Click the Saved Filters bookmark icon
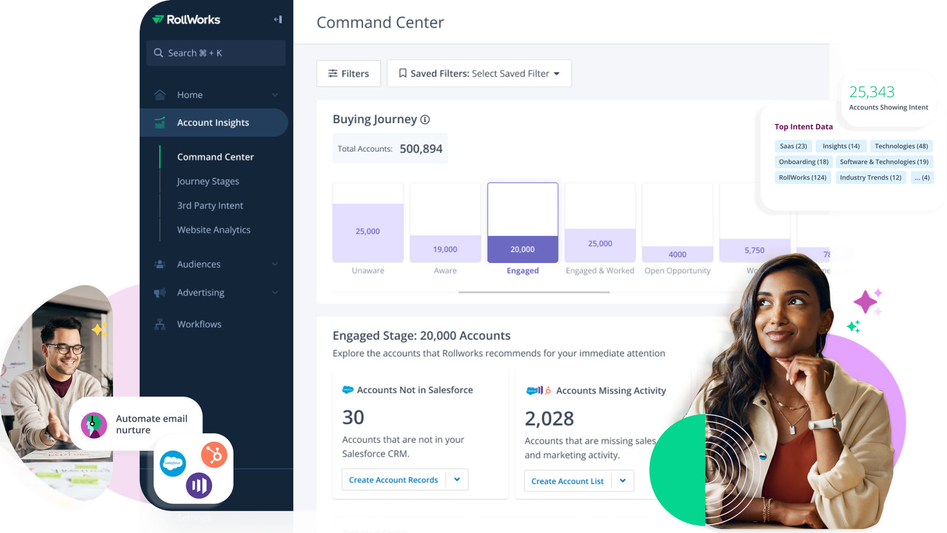The image size is (947, 533). click(402, 73)
